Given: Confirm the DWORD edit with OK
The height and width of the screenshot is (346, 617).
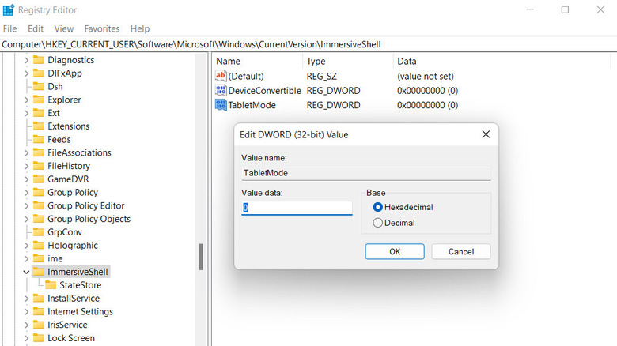Looking at the screenshot, I should tap(395, 251).
